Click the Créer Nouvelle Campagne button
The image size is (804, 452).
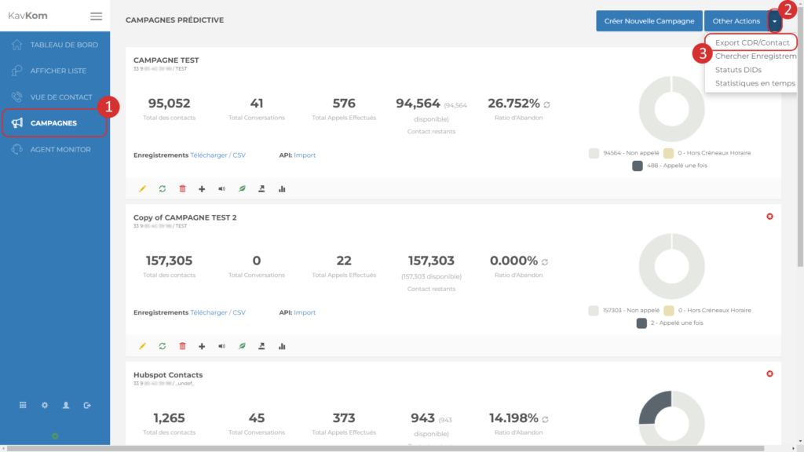(649, 21)
